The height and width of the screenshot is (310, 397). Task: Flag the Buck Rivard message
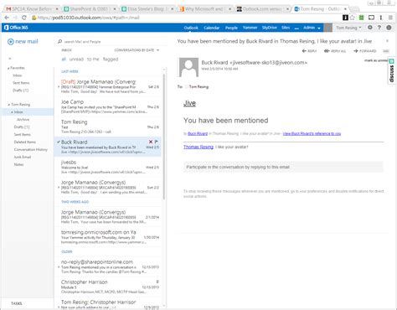tap(157, 142)
